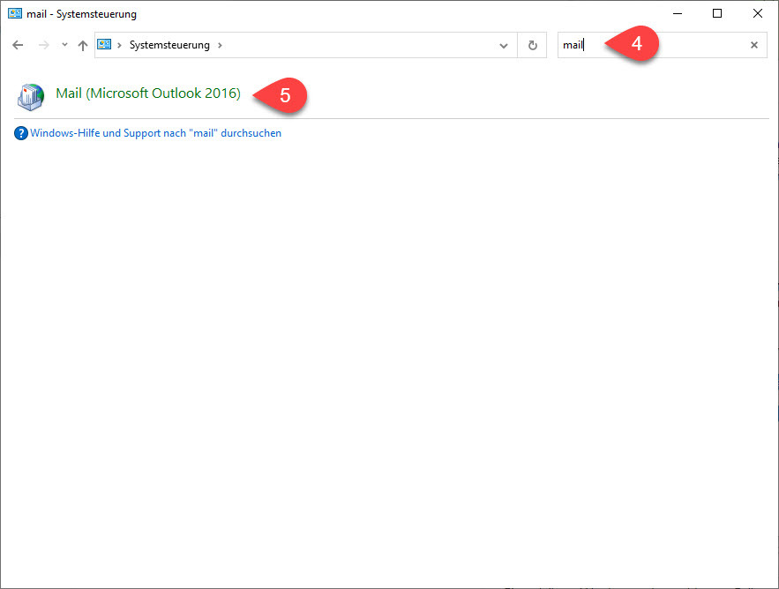Go back with the left arrow
Image resolution: width=779 pixels, height=589 pixels.
[18, 45]
